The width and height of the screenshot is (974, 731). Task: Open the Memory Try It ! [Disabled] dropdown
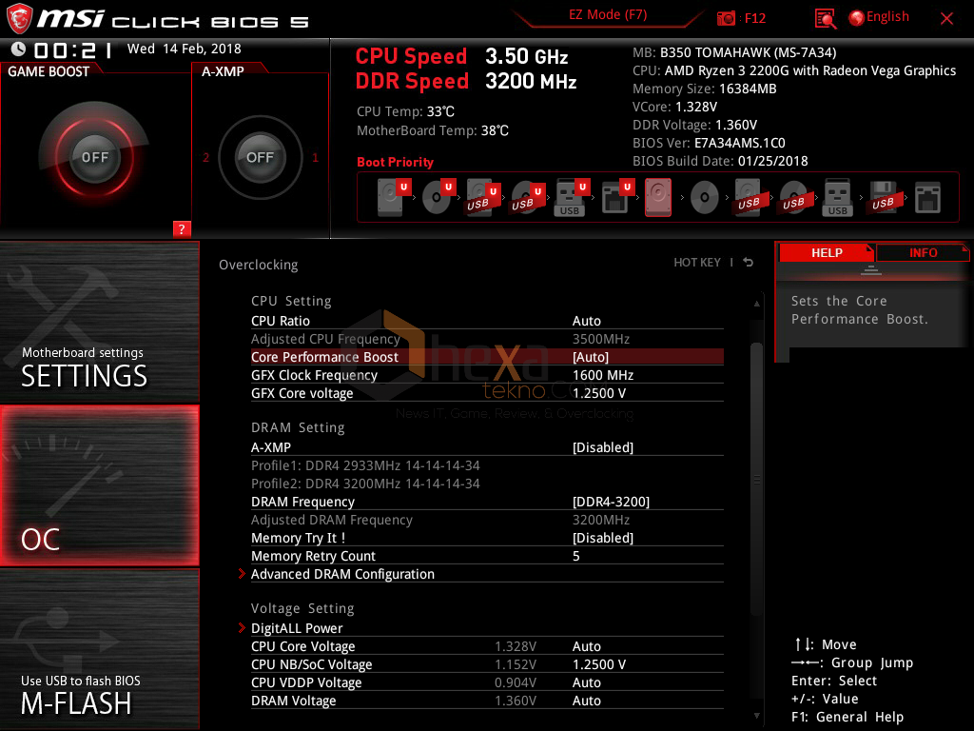(487, 538)
